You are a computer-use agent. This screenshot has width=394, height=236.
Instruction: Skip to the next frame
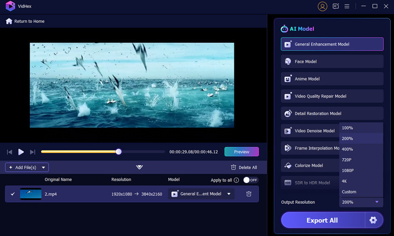tap(33, 152)
